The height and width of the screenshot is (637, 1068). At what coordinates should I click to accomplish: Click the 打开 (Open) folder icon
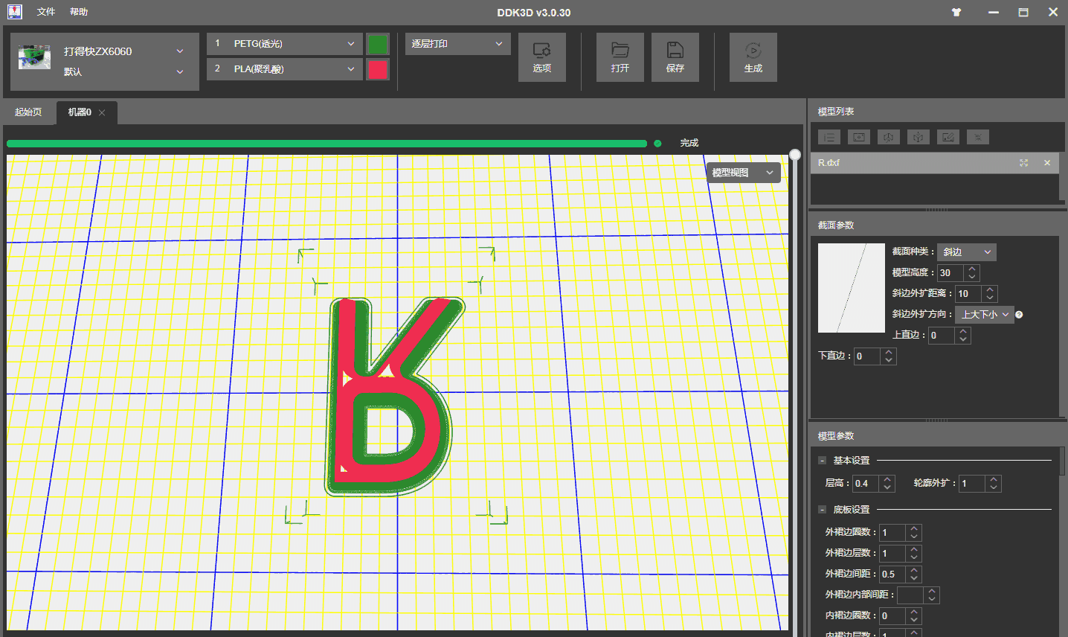click(620, 57)
